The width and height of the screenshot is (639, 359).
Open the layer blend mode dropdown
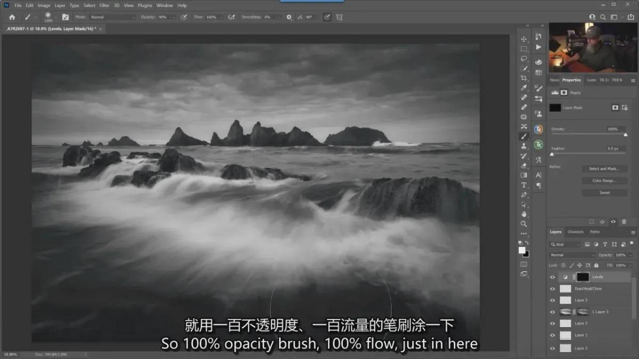pyautogui.click(x=572, y=255)
